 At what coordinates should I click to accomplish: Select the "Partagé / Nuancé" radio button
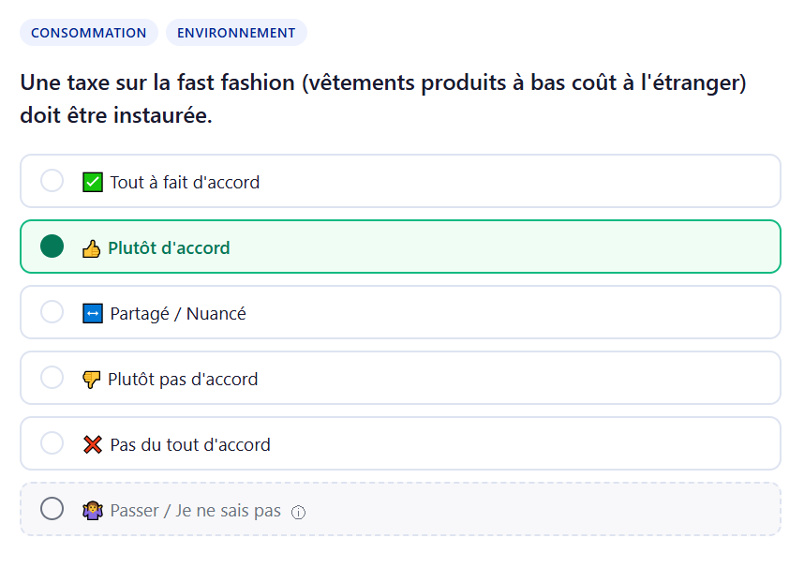click(52, 312)
